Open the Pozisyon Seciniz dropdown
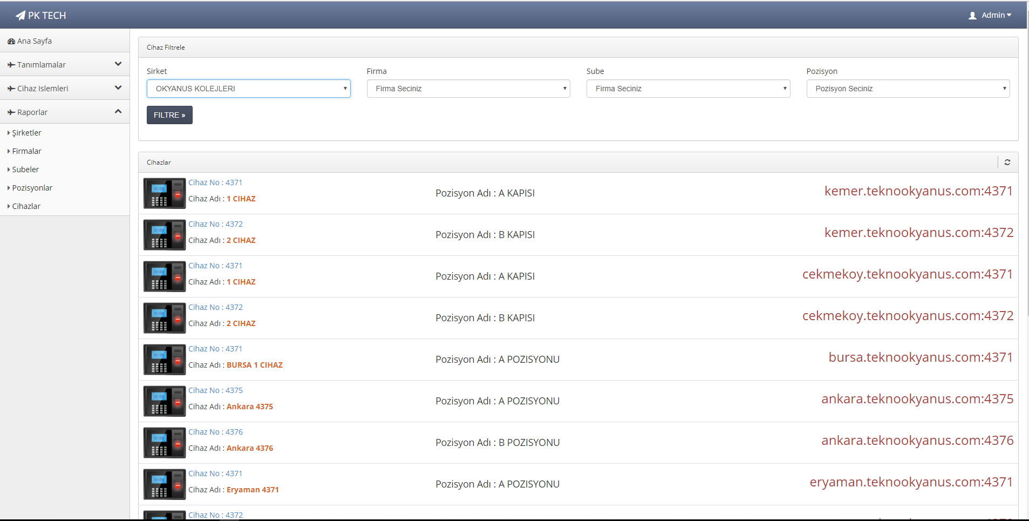Viewport: 1029px width, 521px height. 908,89
